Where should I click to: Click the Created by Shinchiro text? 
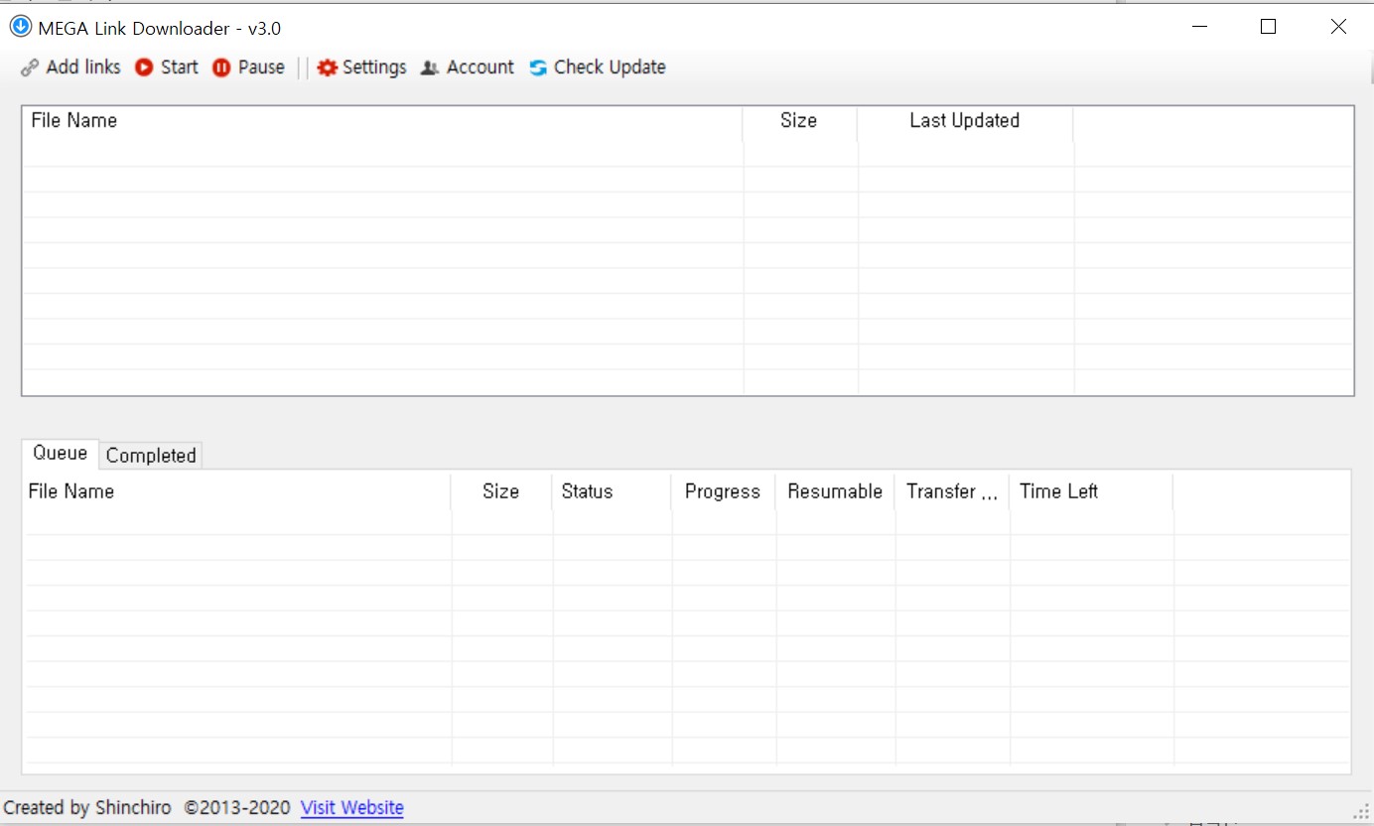point(88,808)
